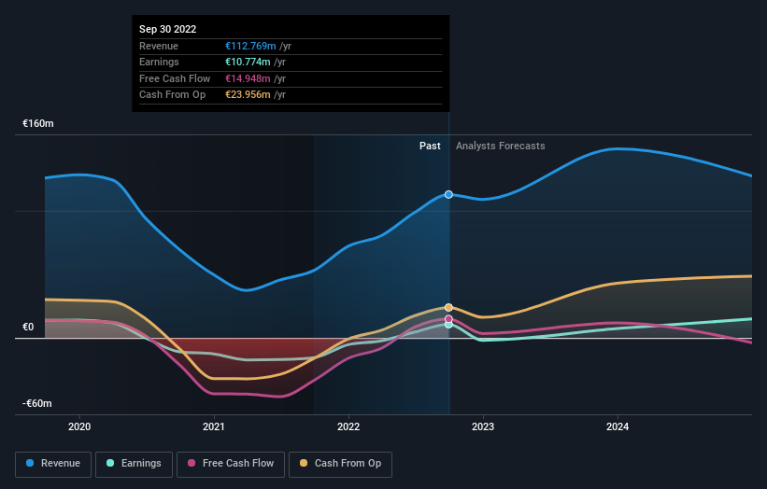Select the 2024 x-axis label
This screenshot has width=767, height=489.
coord(618,426)
